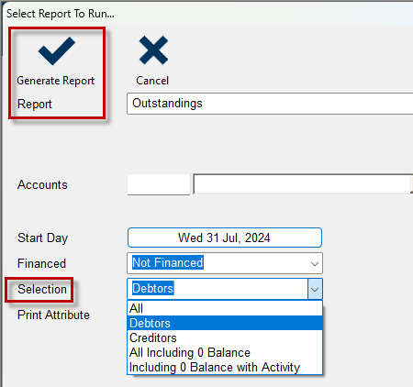Select Including 0 Balance with Activity
Viewport: 413px width, 387px height.
pos(225,367)
